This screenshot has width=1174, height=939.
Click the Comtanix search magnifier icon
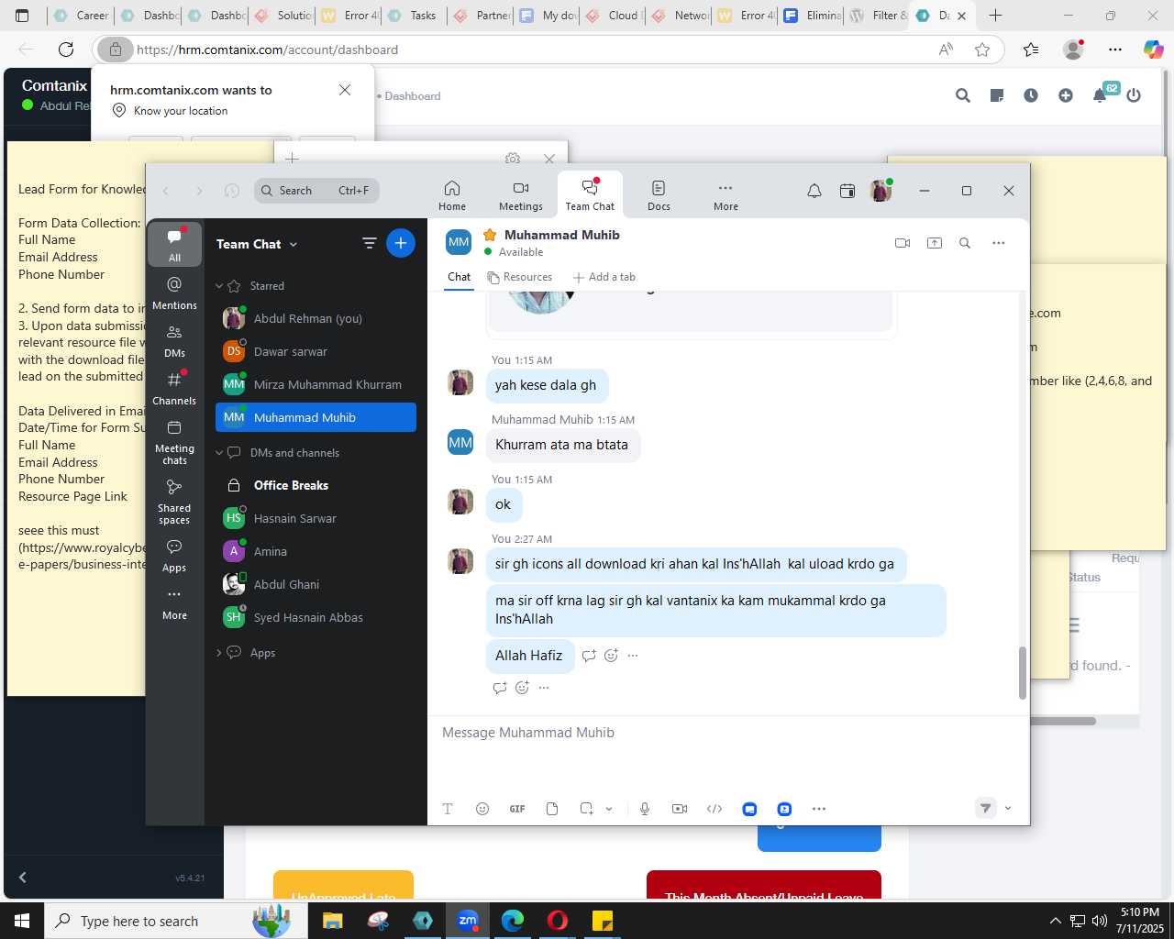(962, 95)
